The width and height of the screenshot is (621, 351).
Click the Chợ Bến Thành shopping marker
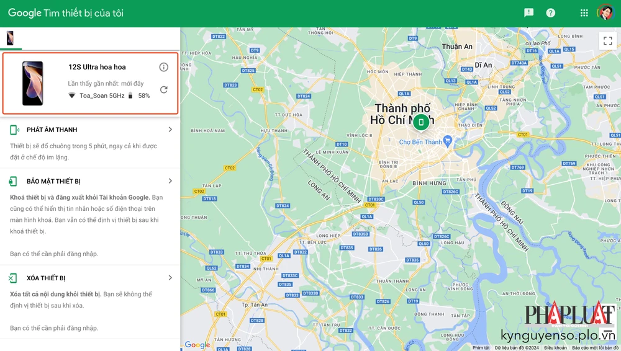click(x=448, y=141)
